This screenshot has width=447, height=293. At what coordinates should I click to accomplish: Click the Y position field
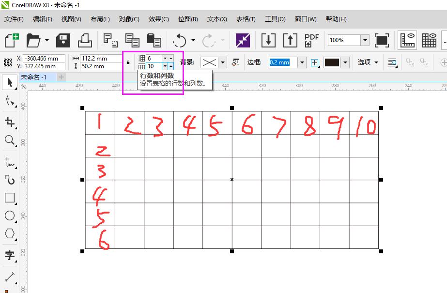(44, 66)
